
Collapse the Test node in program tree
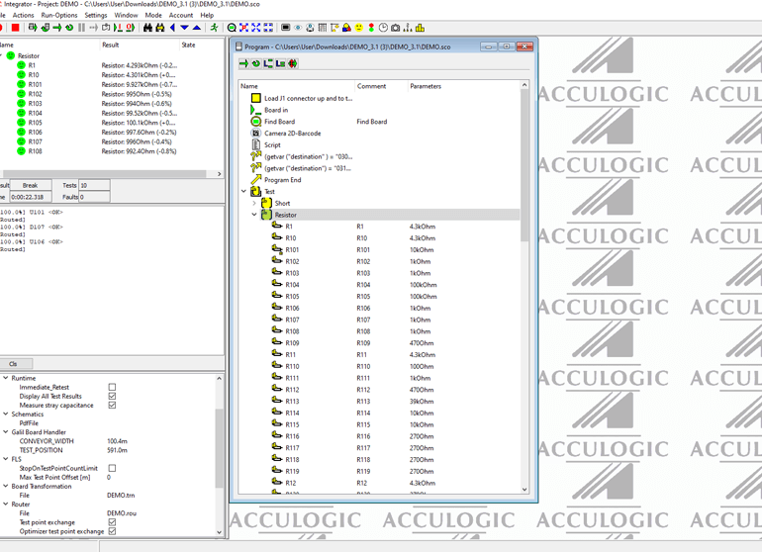244,192
